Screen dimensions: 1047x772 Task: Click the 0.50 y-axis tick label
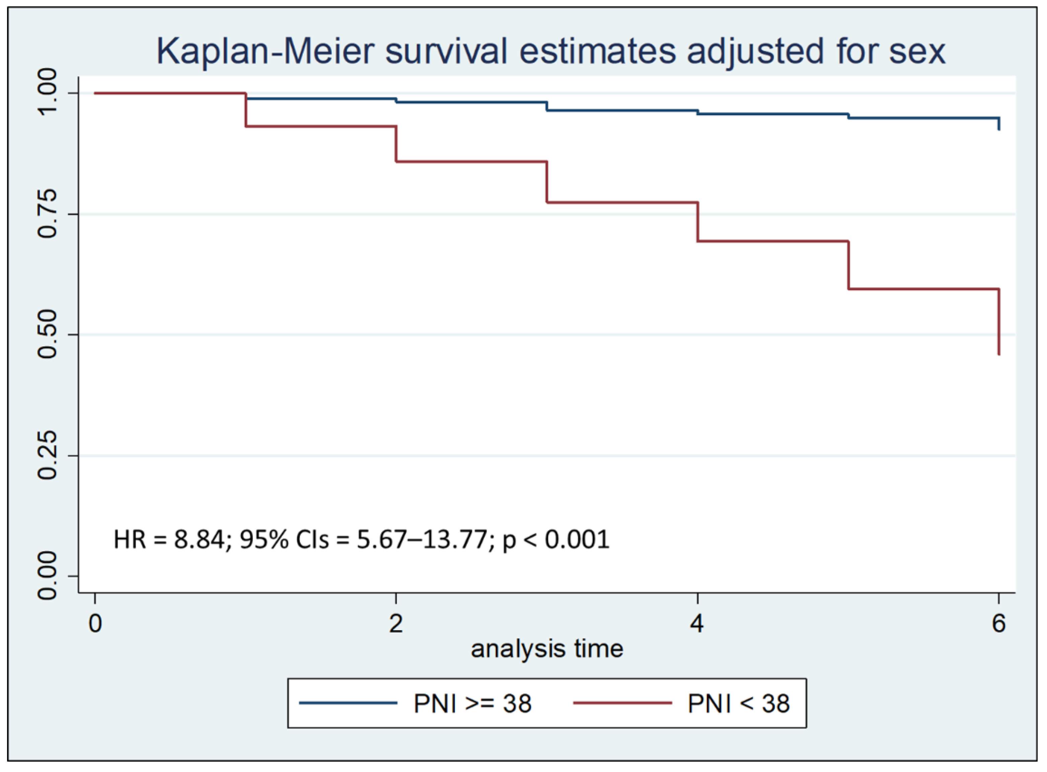tap(47, 334)
